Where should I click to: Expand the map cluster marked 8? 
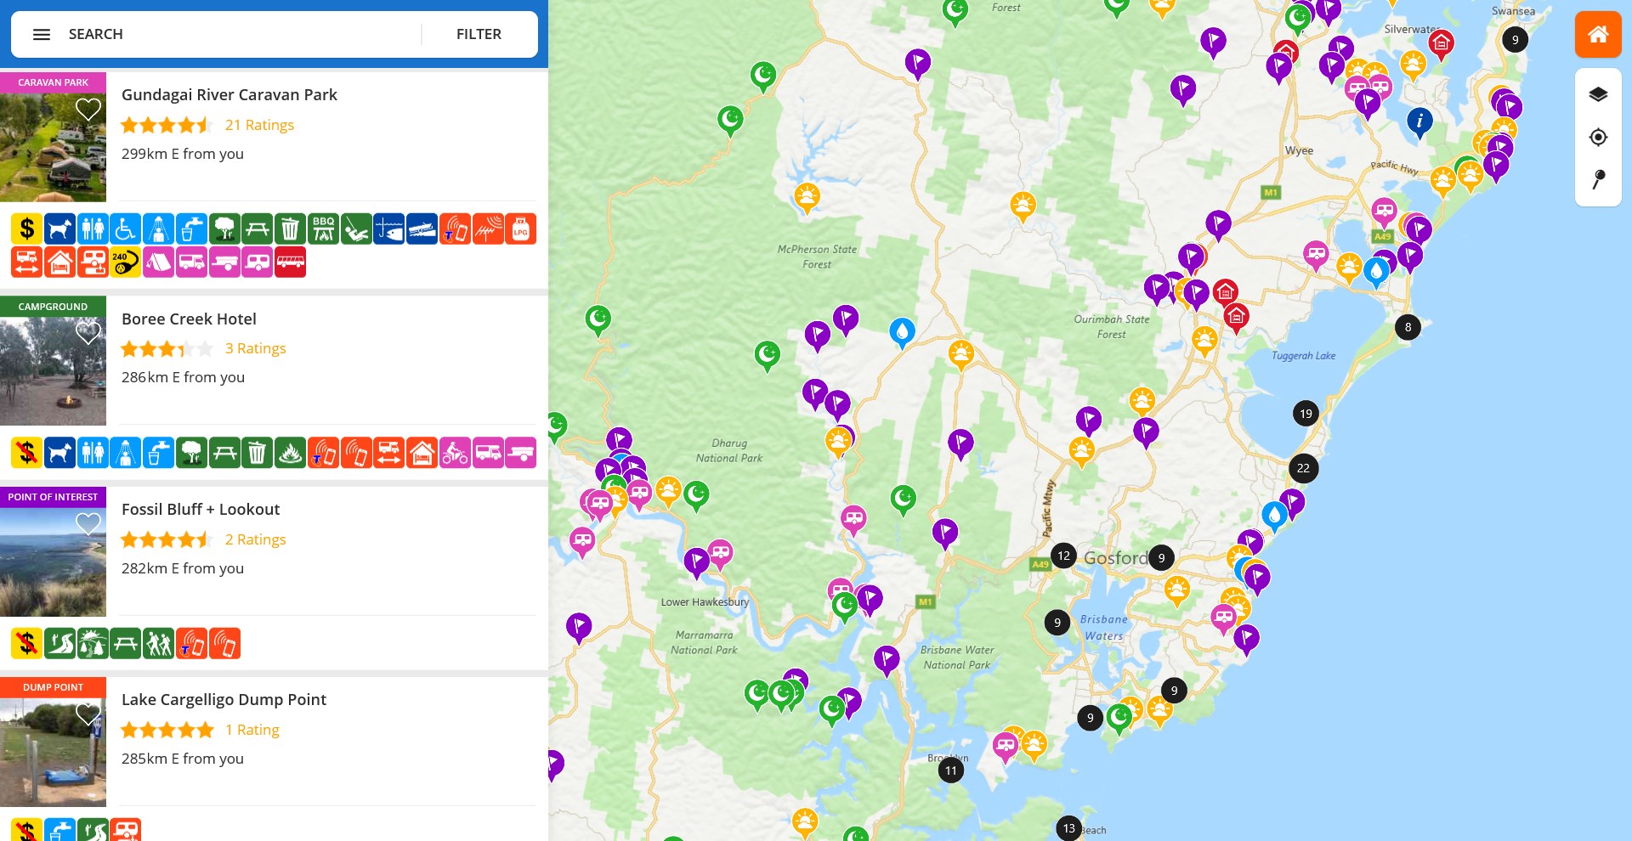tap(1408, 327)
